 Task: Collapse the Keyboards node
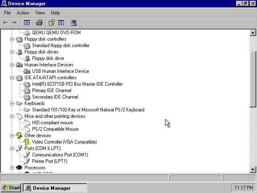(12, 103)
